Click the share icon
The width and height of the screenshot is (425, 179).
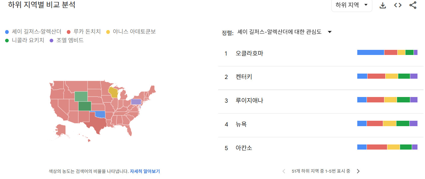coord(413,5)
